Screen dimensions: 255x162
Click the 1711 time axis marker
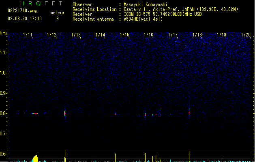coord(28,35)
